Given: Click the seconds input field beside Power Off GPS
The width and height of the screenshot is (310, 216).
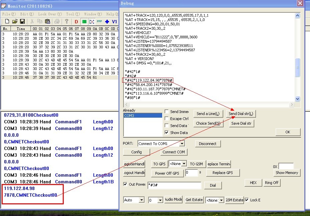Looking at the screenshot, I should pyautogui.click(x=192, y=173).
